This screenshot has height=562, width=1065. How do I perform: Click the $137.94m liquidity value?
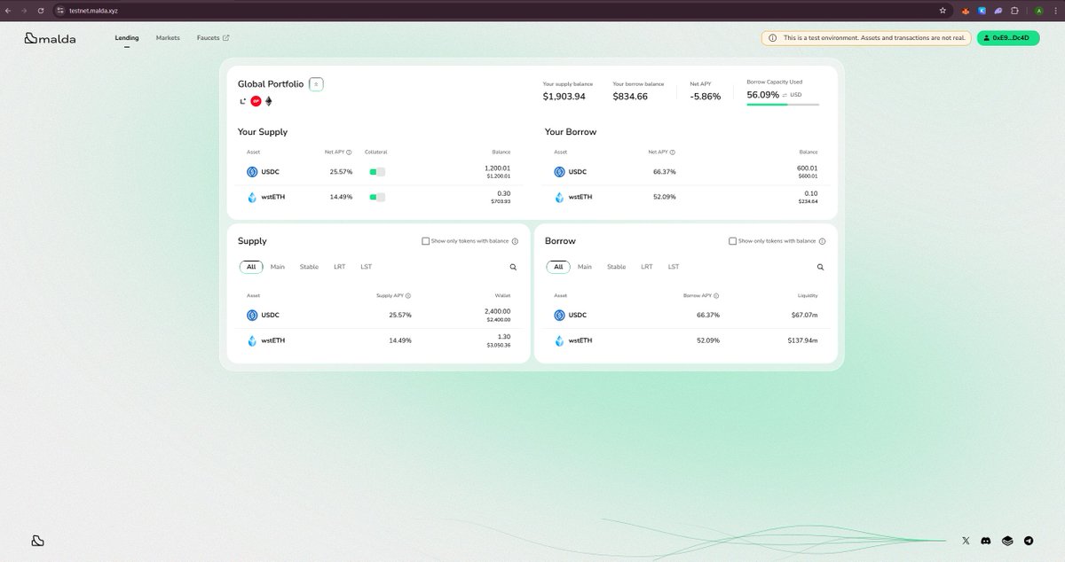801,341
